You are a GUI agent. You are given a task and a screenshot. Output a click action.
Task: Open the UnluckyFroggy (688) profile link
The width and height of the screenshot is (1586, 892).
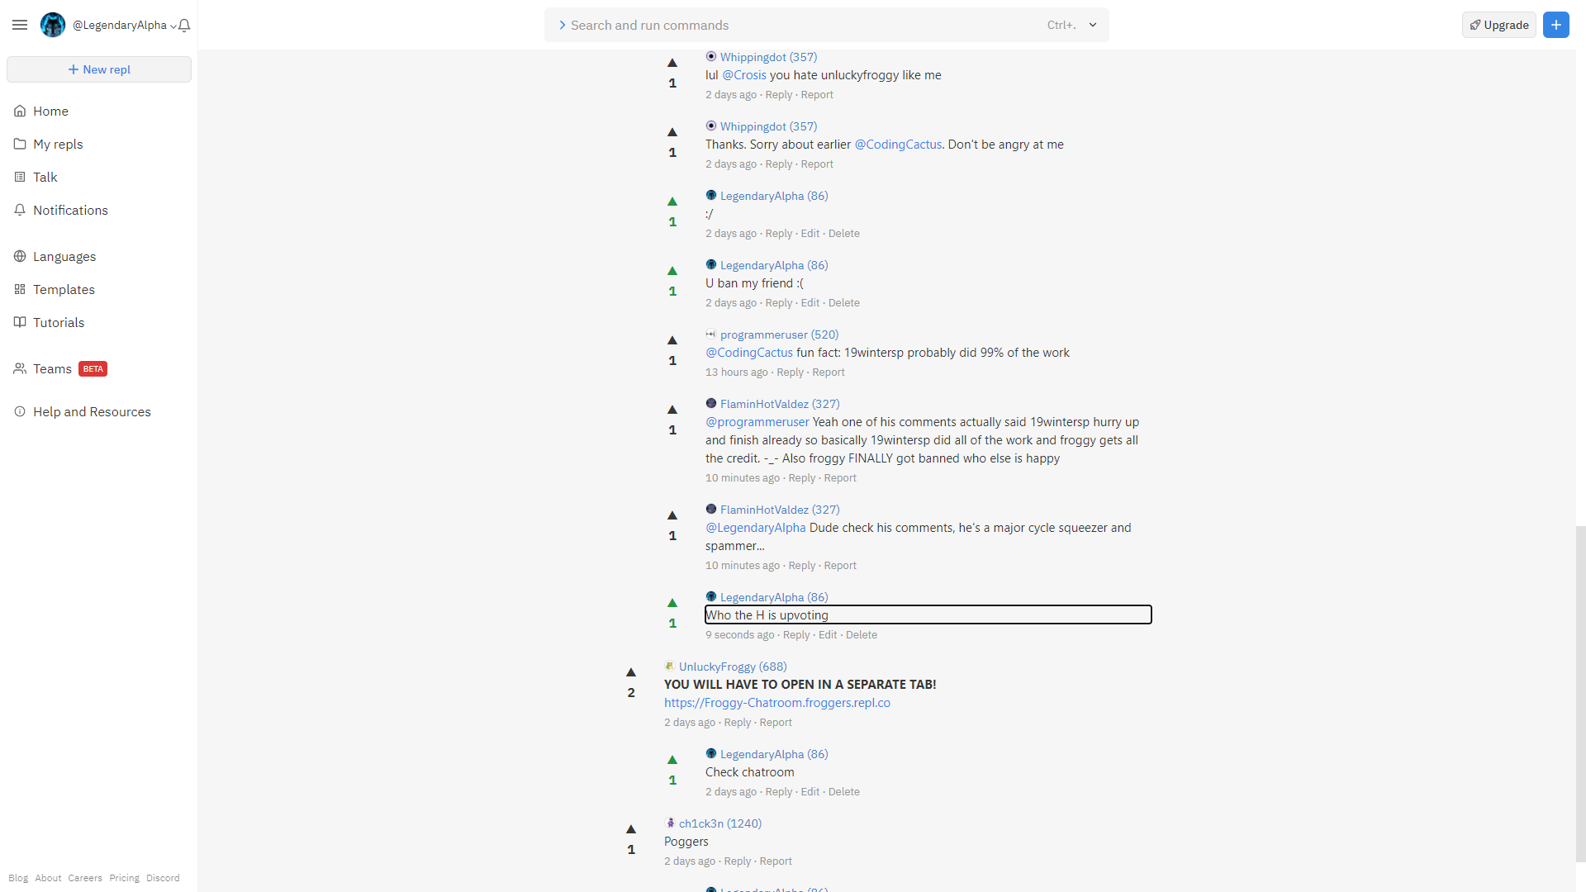[x=733, y=667]
